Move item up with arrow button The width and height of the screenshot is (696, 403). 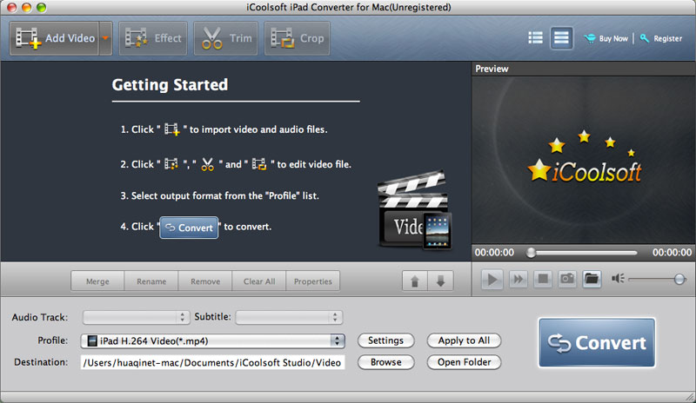tap(414, 281)
